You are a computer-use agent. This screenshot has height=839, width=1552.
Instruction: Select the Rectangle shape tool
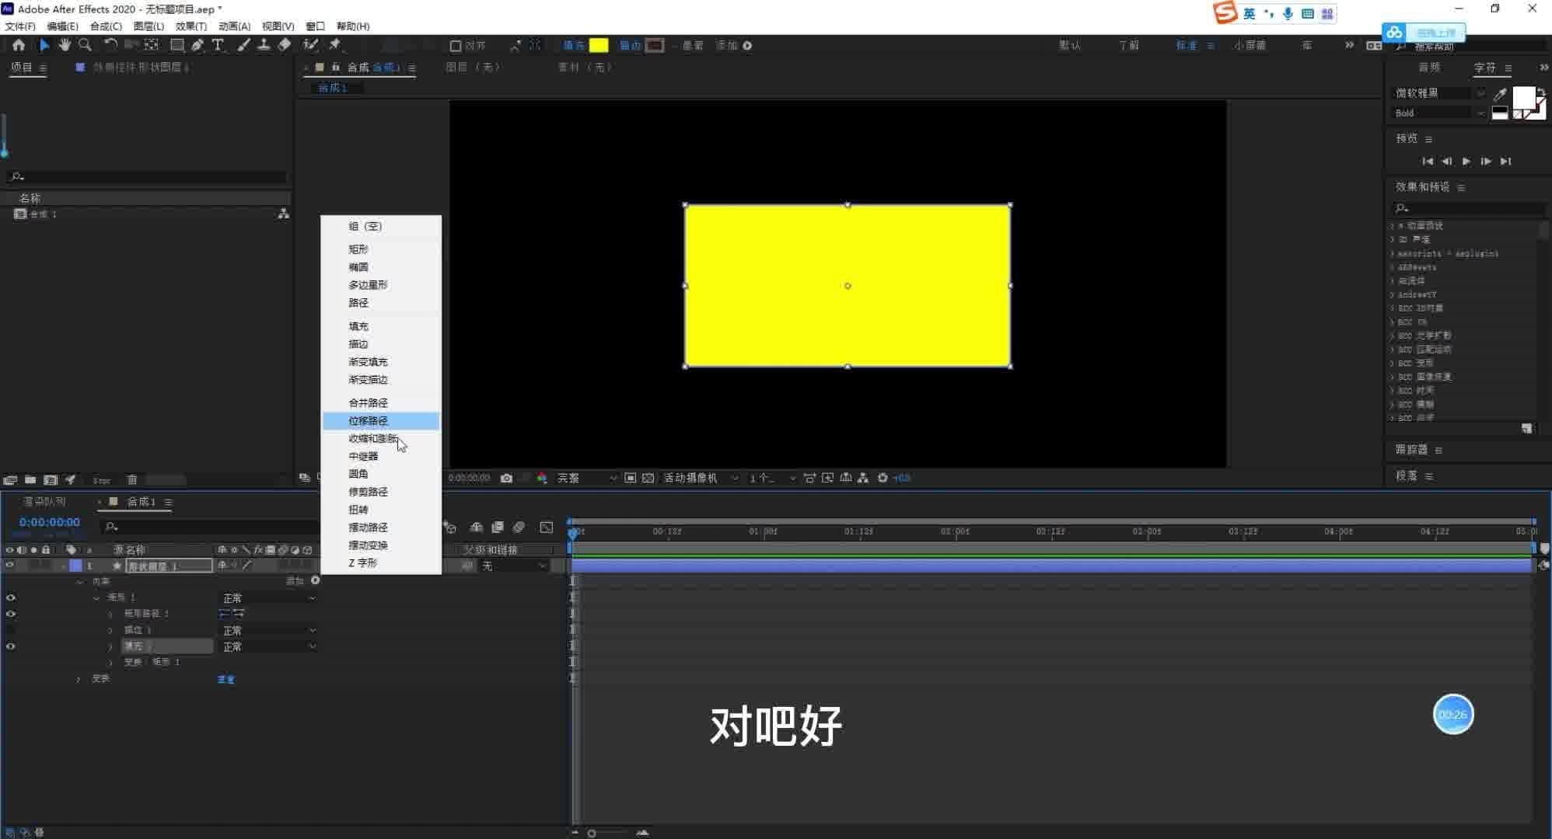pyautogui.click(x=177, y=45)
